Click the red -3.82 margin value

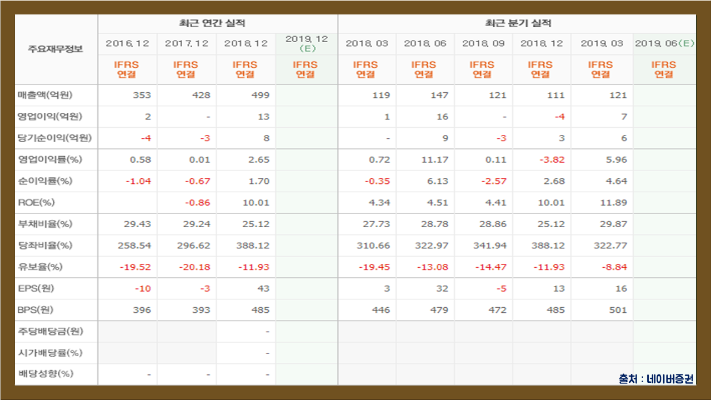[x=552, y=159]
